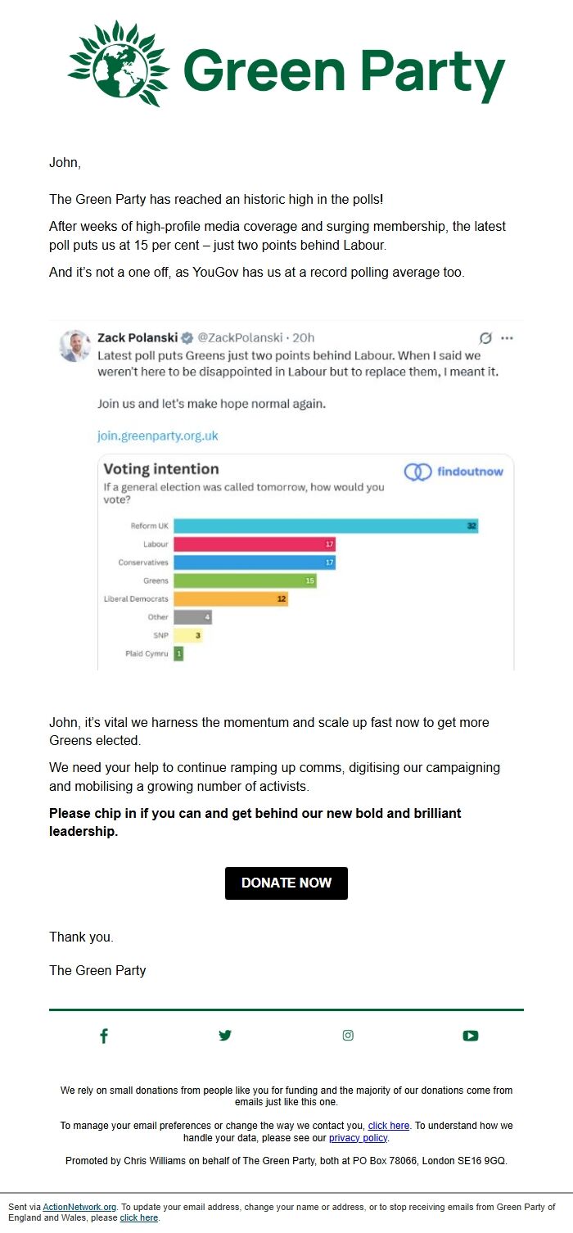Click the findoutnow logo in the chart
This screenshot has width=573, height=1233.
click(454, 472)
